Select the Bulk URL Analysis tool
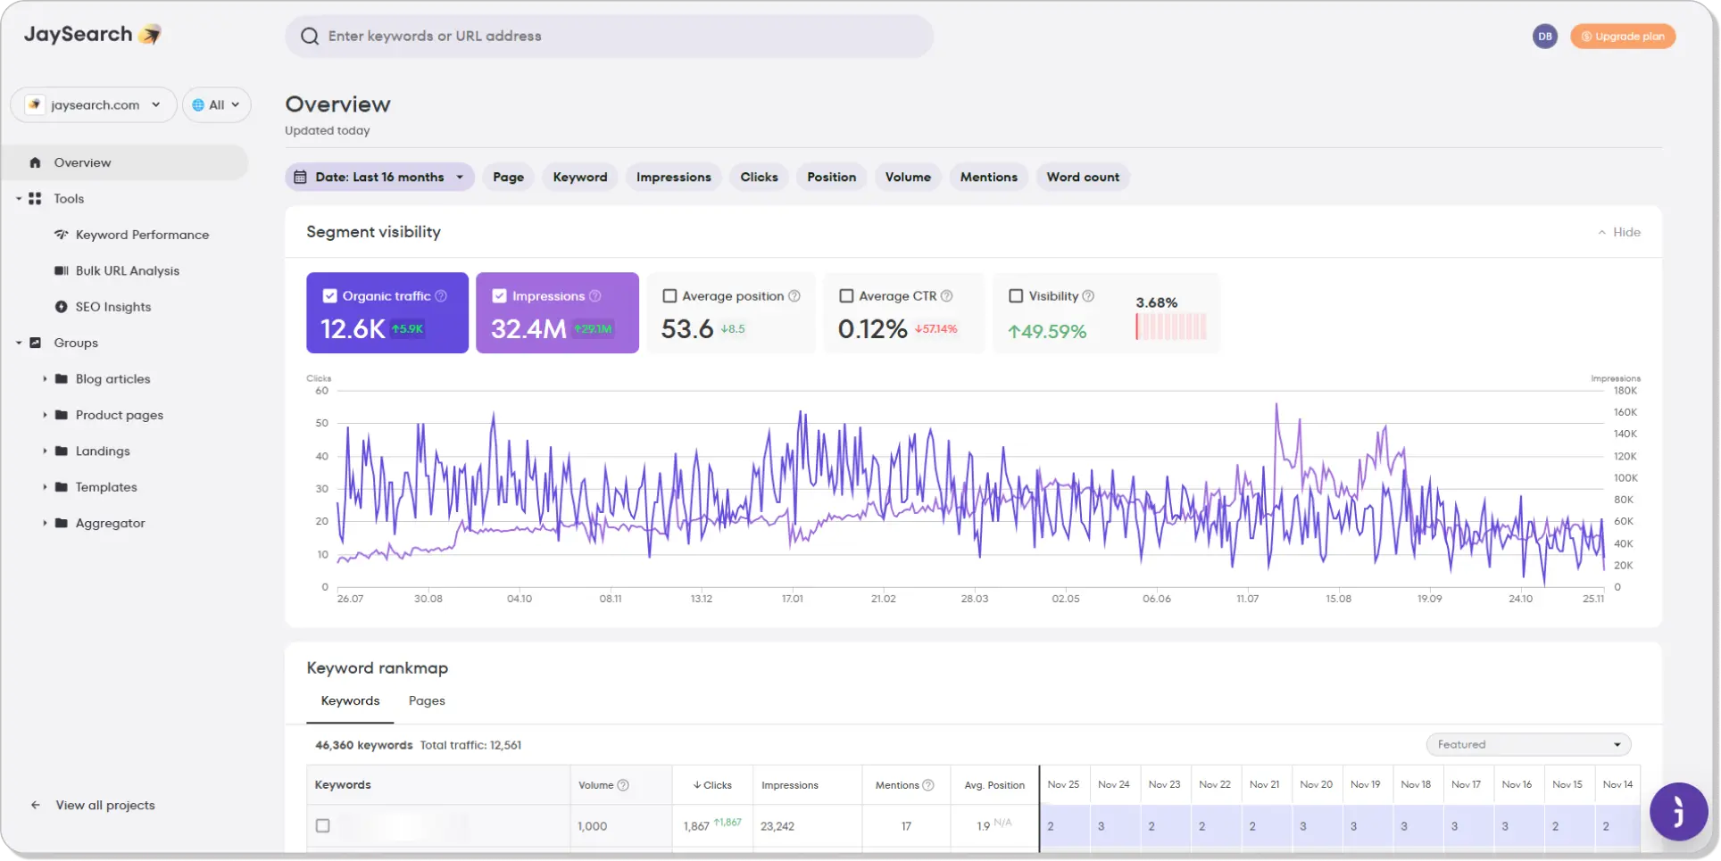Viewport: 1721px width, 861px height. 127,270
